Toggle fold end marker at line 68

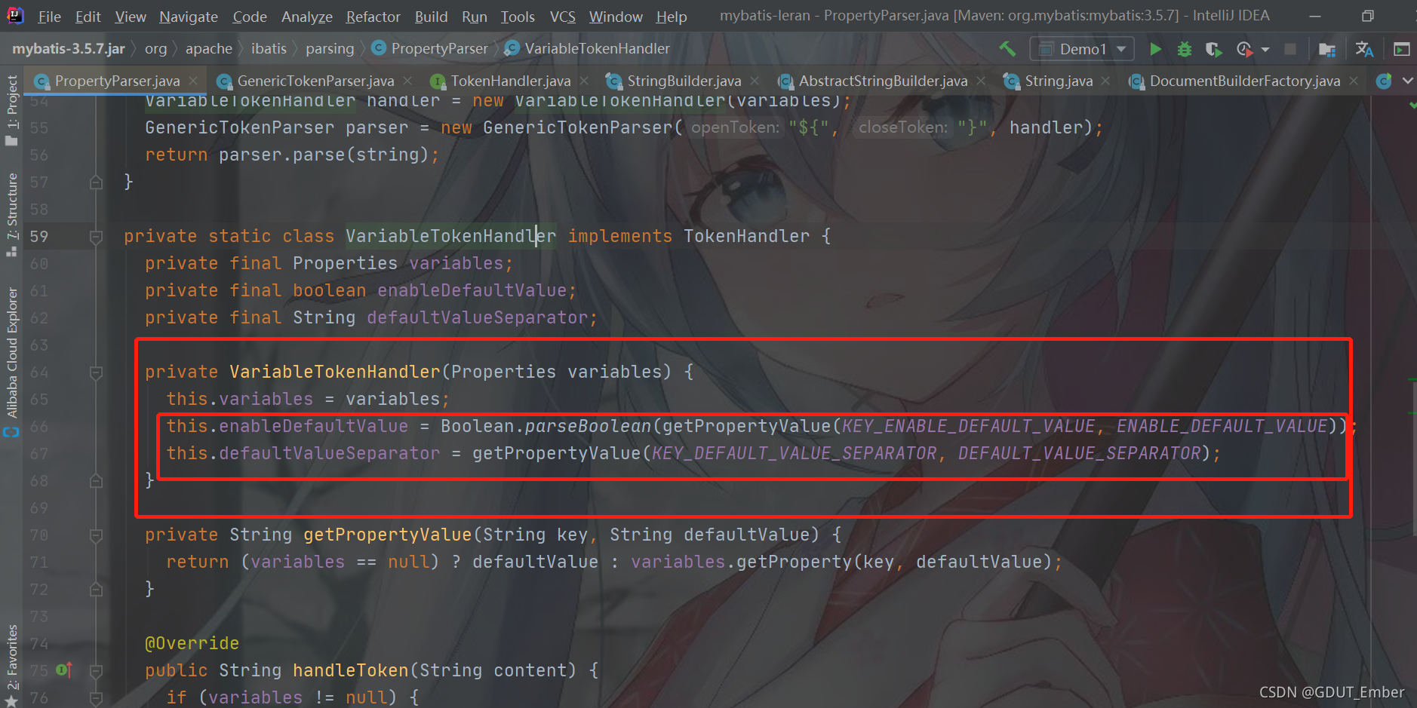point(96,481)
